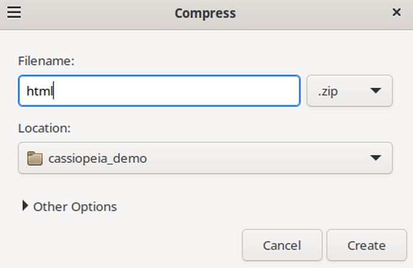Click the arrow at the Location selector's right end
The width and height of the screenshot is (413, 268).
click(375, 159)
